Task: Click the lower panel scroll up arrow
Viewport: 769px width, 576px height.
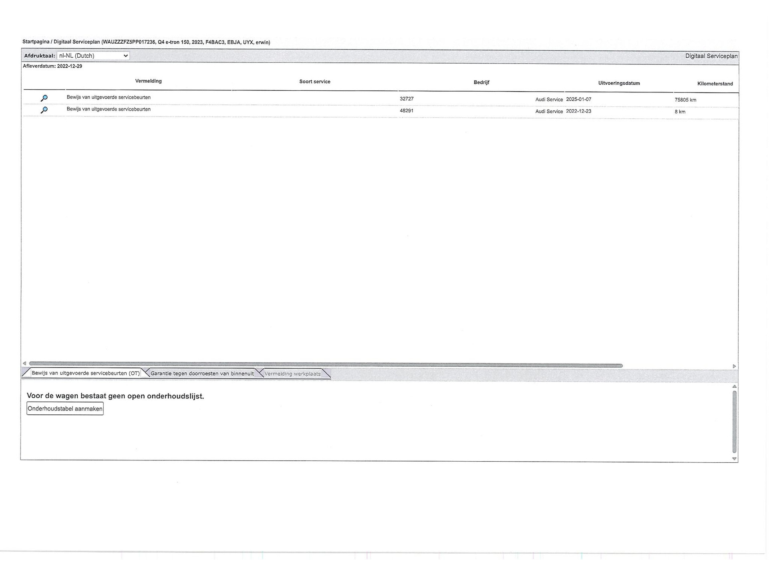Action: [734, 386]
